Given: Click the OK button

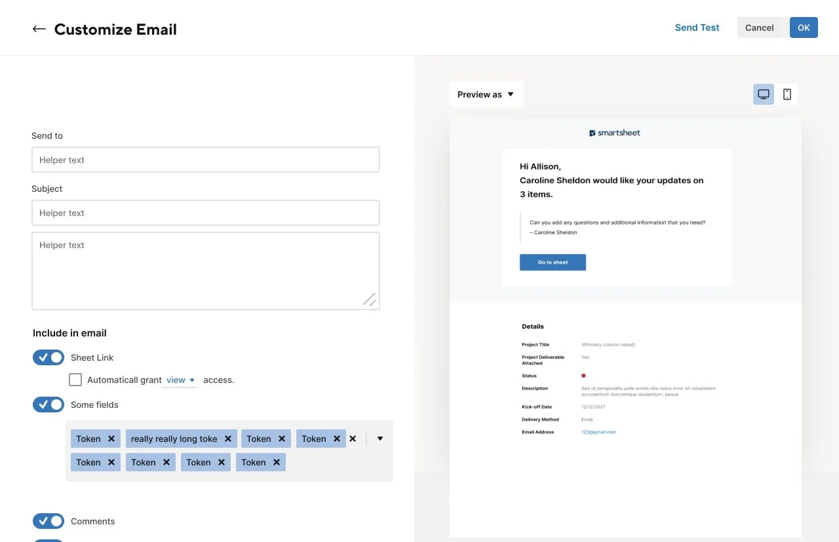Looking at the screenshot, I should [804, 27].
